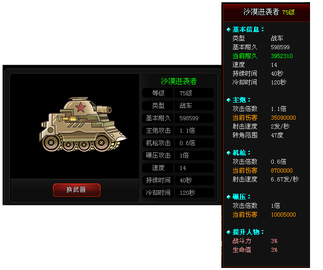Click the pink 战斗力 3% bonus line
323x270 pixels.
click(255, 241)
